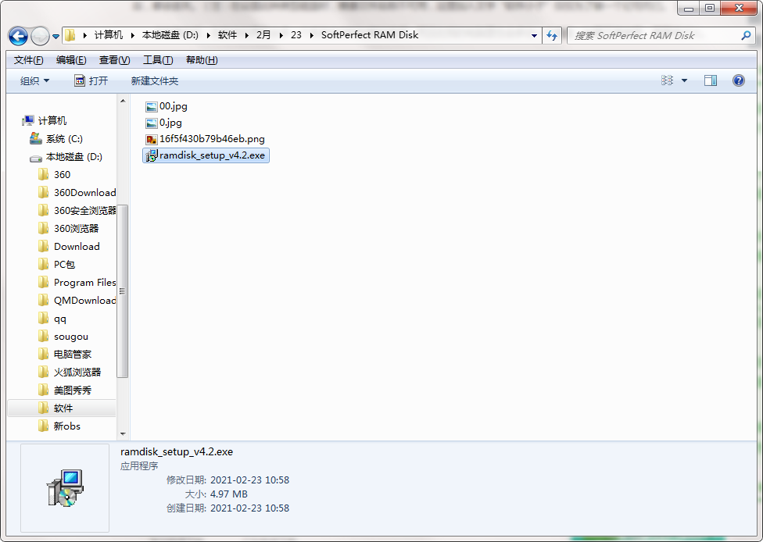Select ramdisk_setup_v4.2.exe in file list

[x=206, y=155]
